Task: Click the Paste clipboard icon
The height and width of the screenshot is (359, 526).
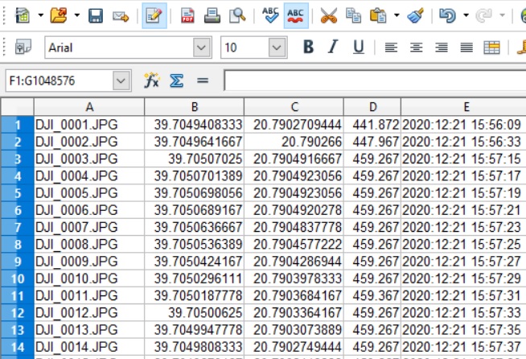Action: click(378, 15)
